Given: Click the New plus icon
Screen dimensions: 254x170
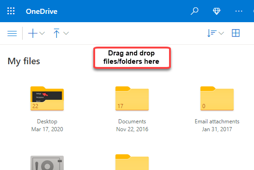Looking at the screenshot, I should point(33,33).
